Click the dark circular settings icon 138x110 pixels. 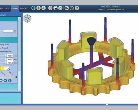(x=72, y=8)
